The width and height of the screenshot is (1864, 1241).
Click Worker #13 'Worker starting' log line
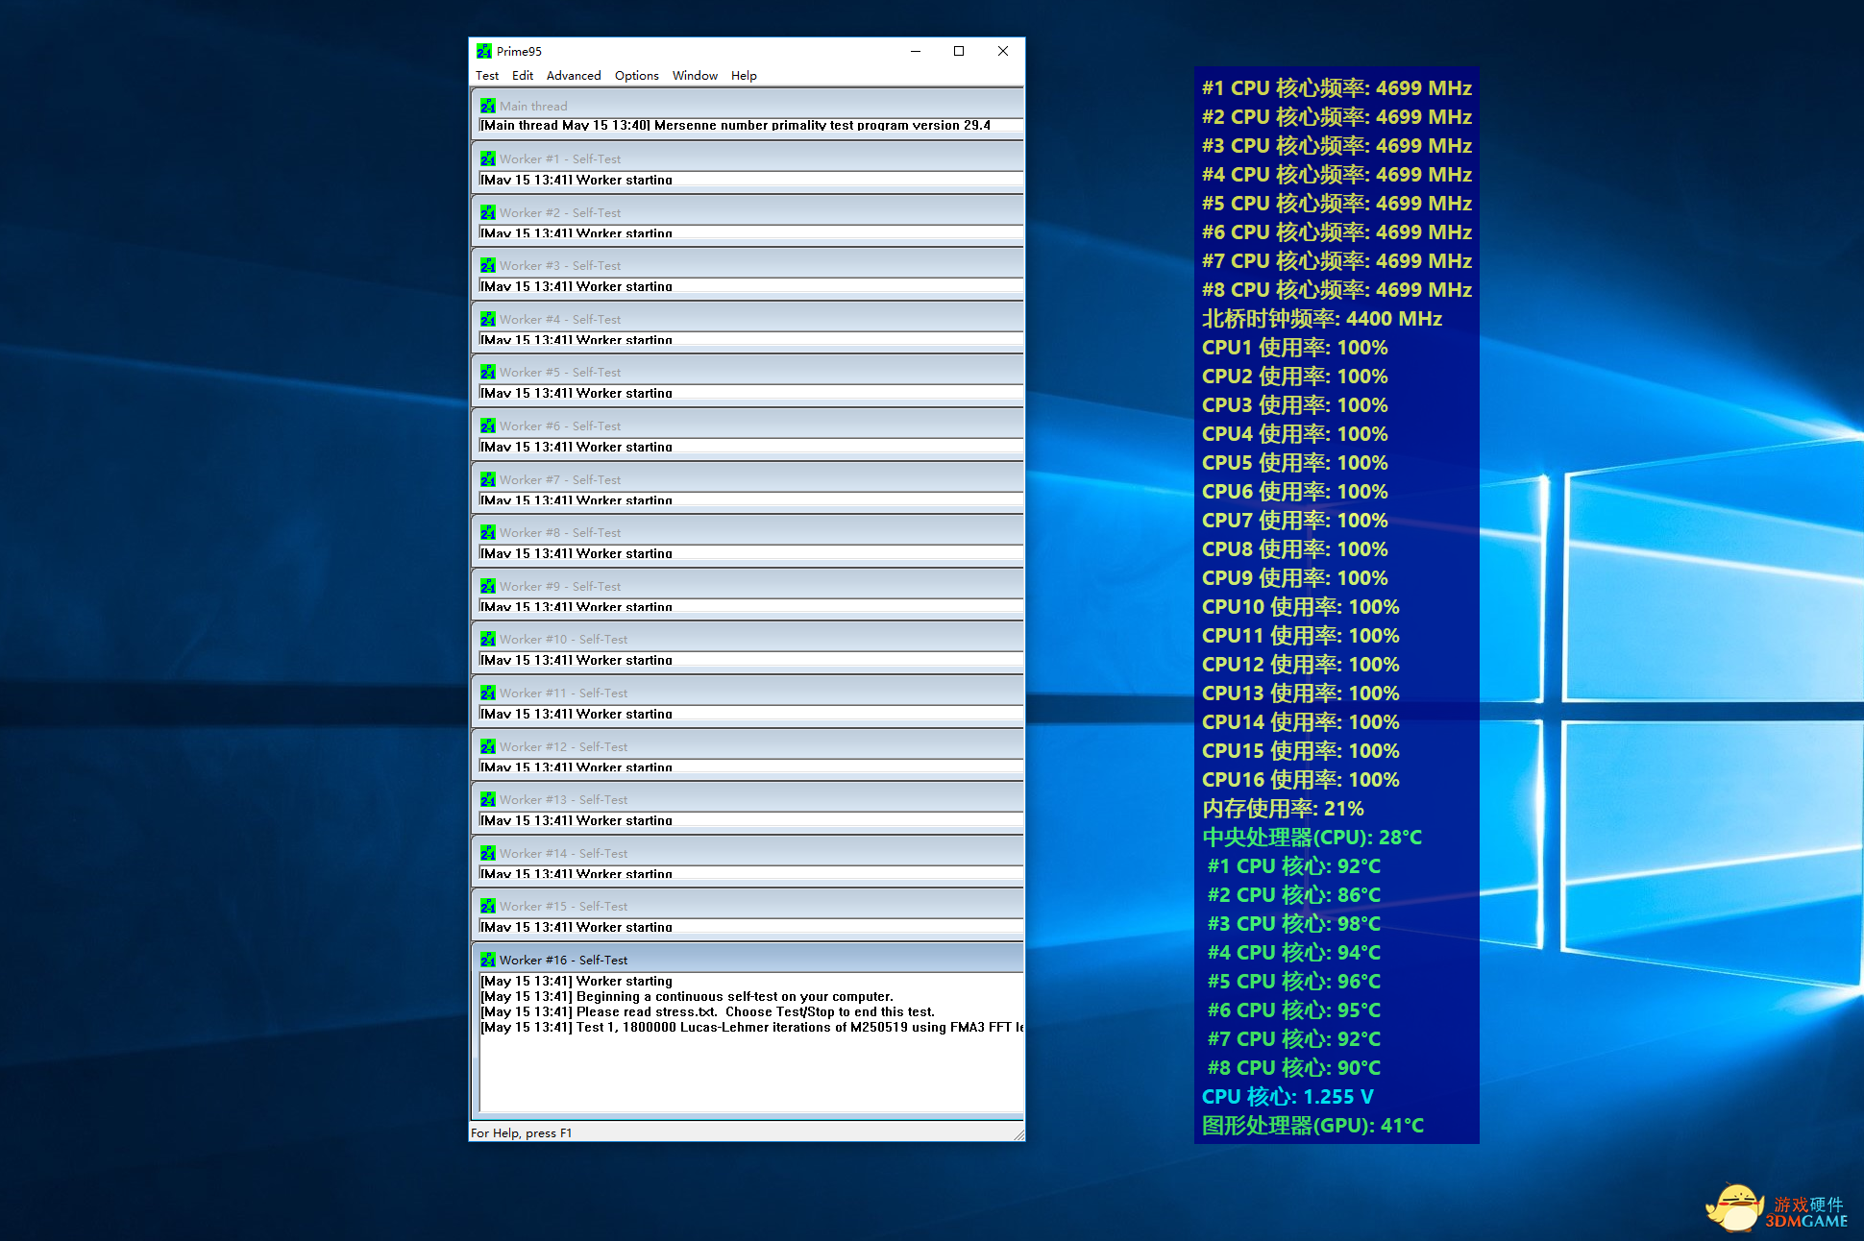[x=576, y=820]
